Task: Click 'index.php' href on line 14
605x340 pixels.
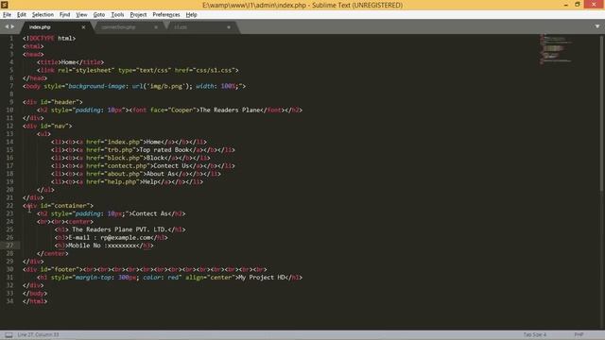Action: (x=124, y=142)
